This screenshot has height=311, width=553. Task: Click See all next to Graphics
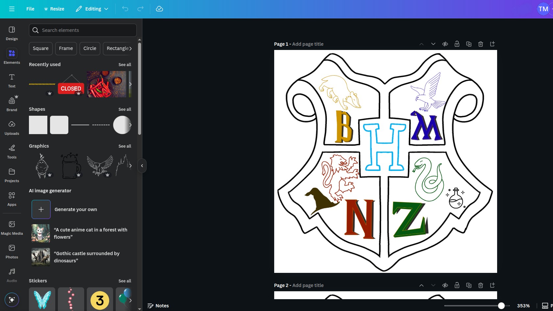pyautogui.click(x=125, y=146)
